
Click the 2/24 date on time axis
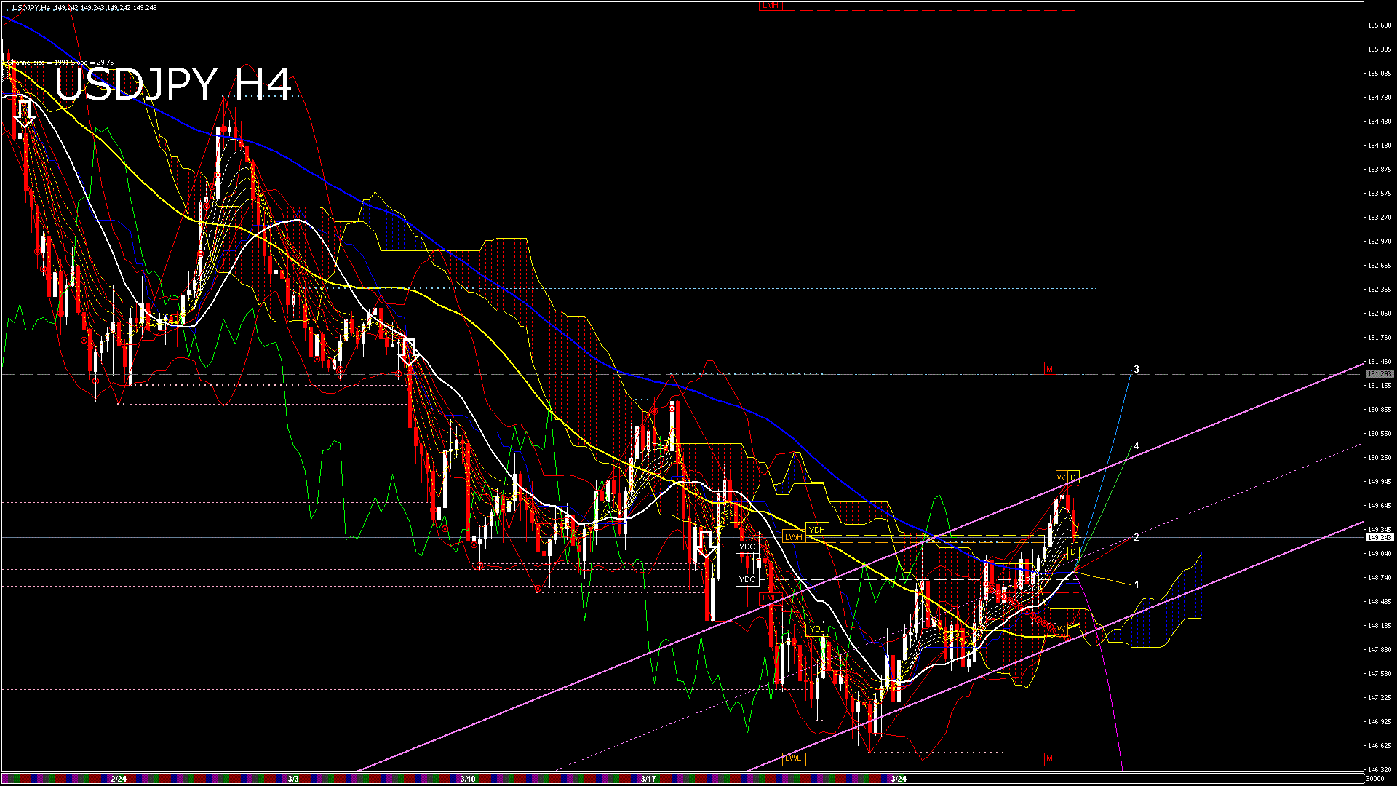click(119, 779)
